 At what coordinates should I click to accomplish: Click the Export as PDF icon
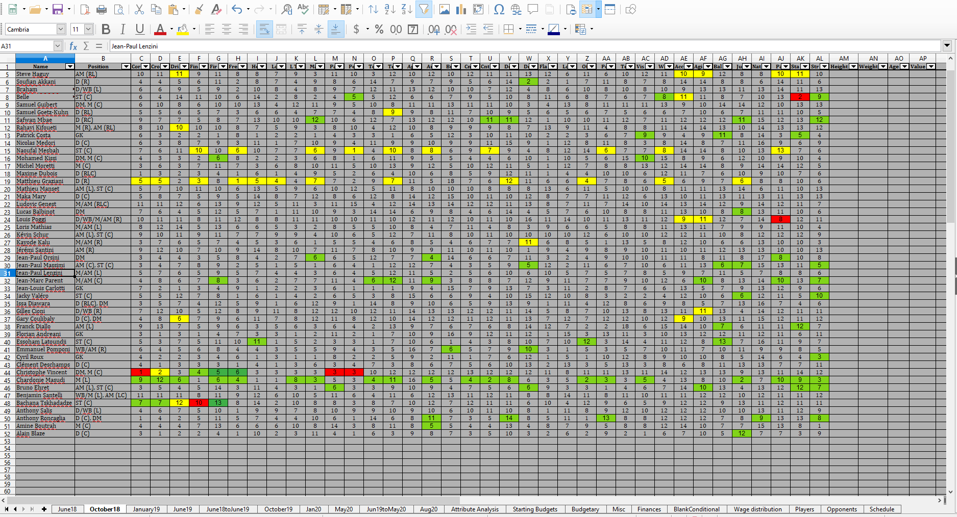tap(85, 9)
